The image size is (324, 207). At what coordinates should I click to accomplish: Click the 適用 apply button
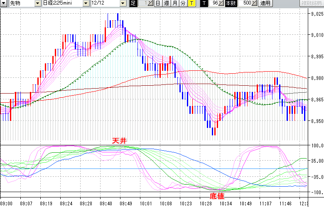[265, 3]
